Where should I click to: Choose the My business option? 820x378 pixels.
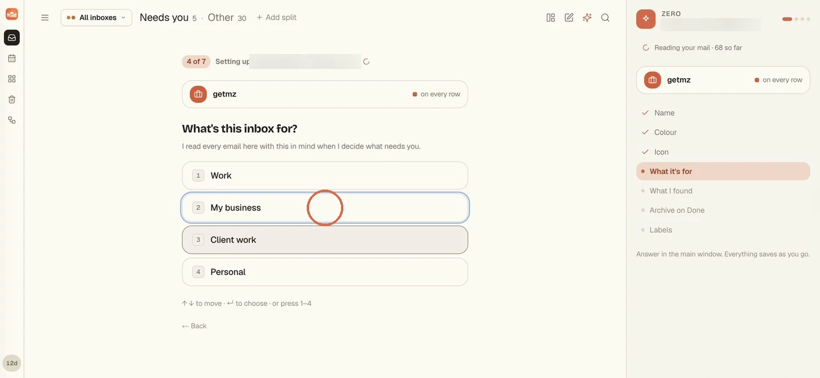click(325, 208)
